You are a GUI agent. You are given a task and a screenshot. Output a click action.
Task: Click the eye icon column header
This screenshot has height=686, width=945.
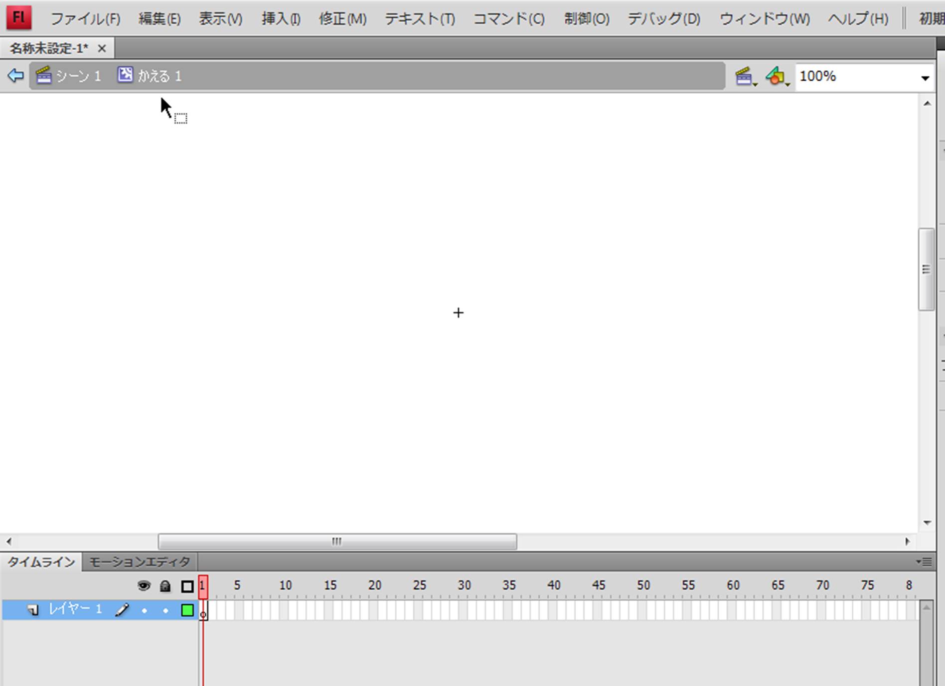144,586
